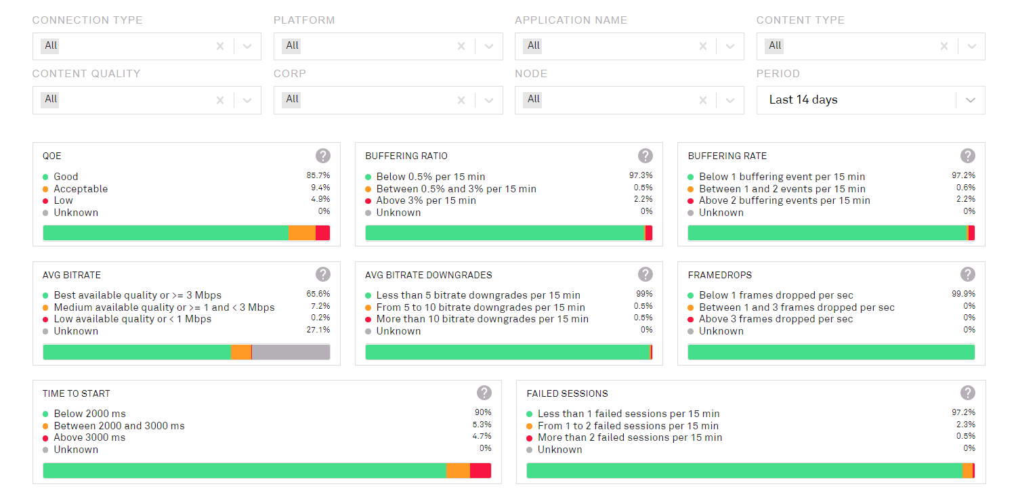1016x497 pixels.
Task: Click the Avg Bitrate Downgrades help icon
Action: (x=645, y=274)
